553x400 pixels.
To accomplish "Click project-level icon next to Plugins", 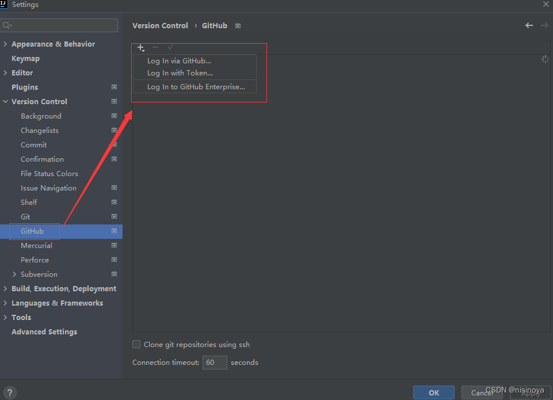I will pos(115,87).
